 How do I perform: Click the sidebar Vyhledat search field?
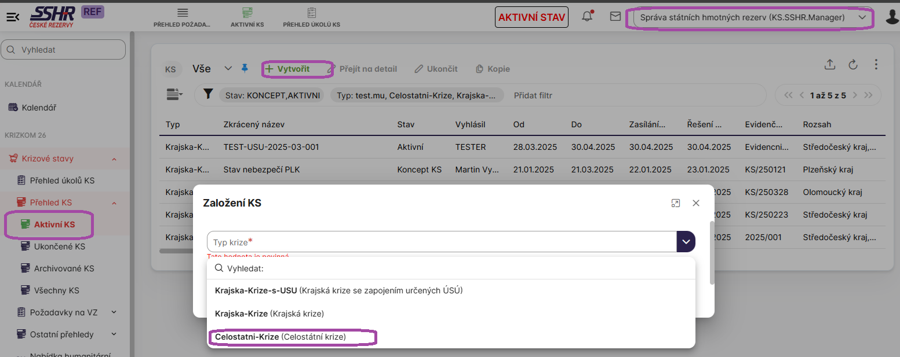[x=64, y=50]
